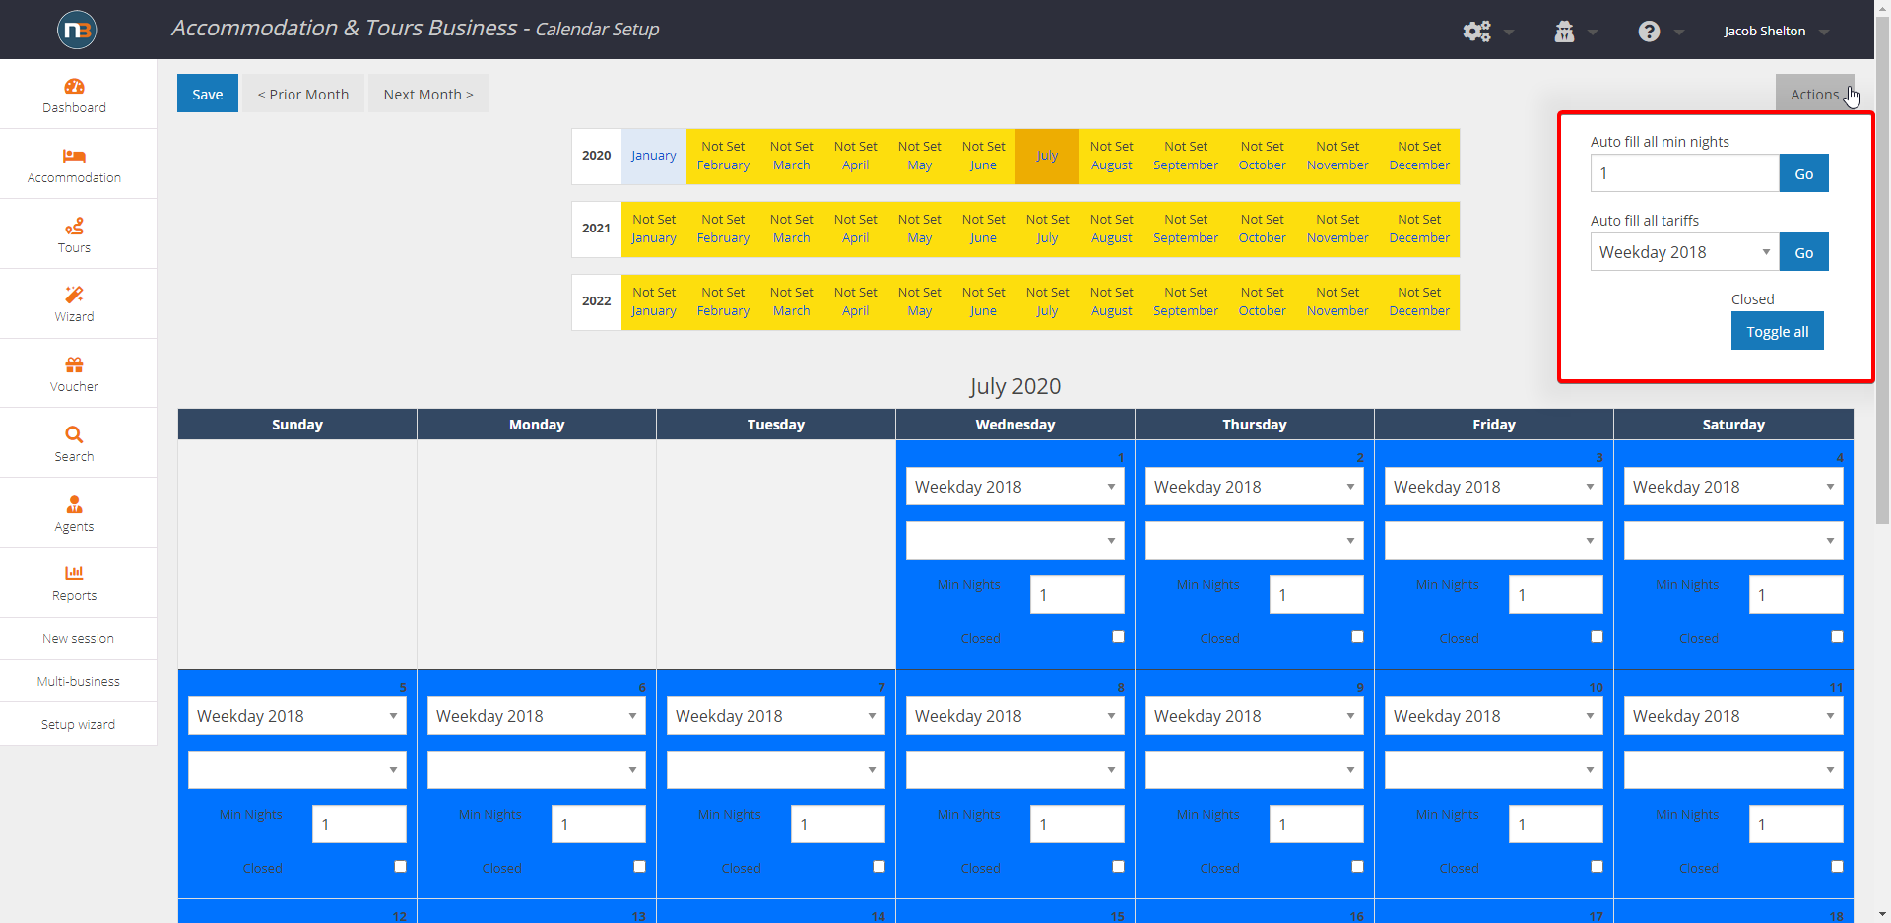This screenshot has width=1891, height=923.
Task: Select July 2020 month tab
Action: [1047, 156]
